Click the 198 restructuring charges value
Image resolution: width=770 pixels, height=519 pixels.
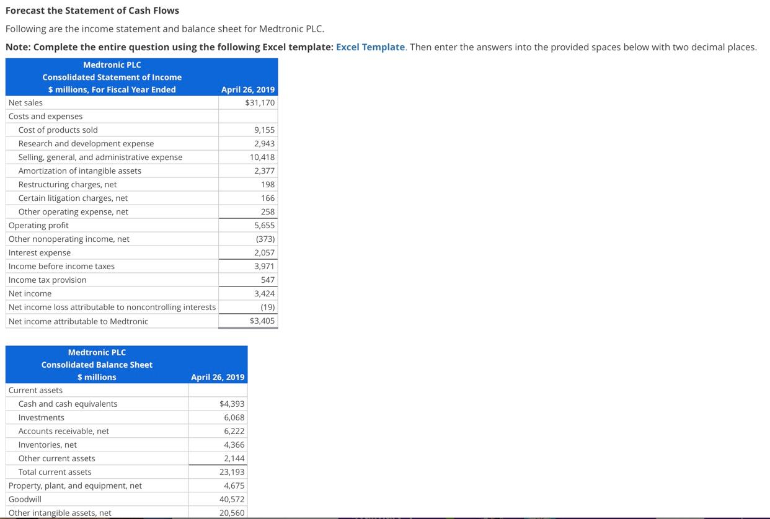coord(268,185)
